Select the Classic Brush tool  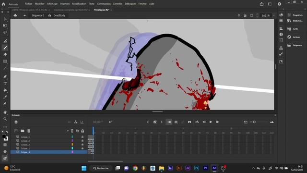click(5, 48)
